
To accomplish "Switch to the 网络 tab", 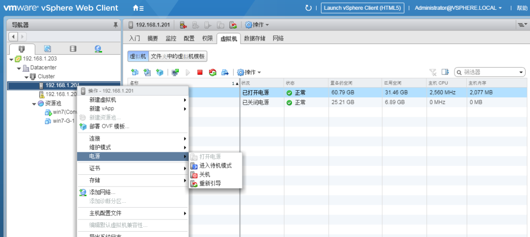I will point(278,38).
